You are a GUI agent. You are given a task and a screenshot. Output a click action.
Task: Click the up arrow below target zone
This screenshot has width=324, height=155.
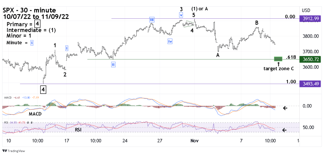pos(278,64)
